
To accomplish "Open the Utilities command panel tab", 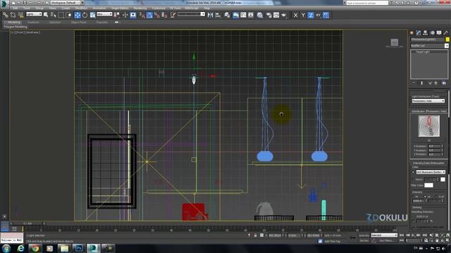I will 446,33.
